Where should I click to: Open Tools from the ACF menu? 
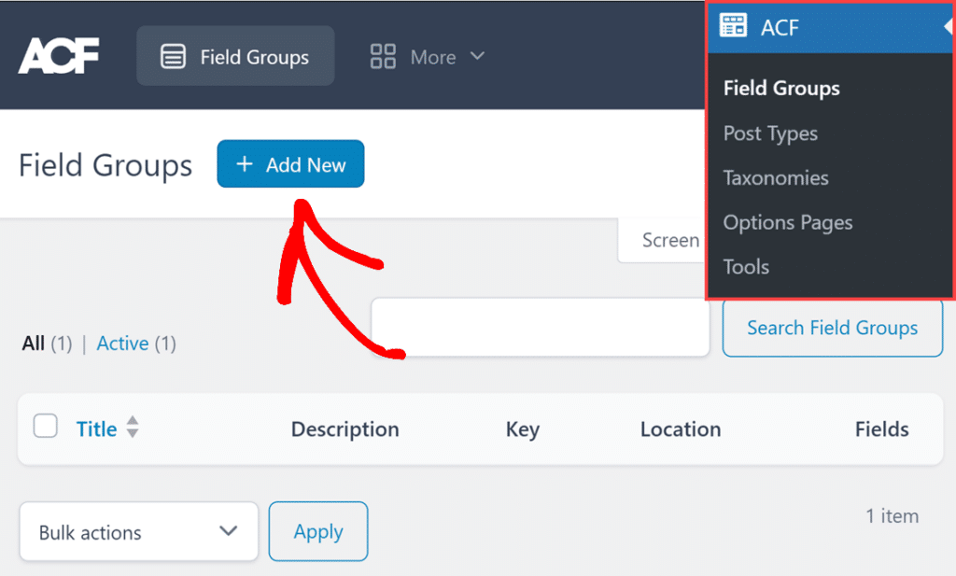pos(745,266)
